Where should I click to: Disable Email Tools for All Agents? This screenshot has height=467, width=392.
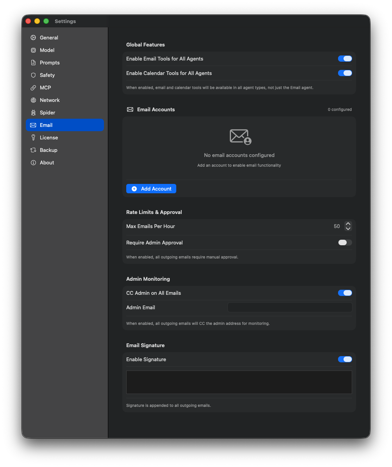point(345,58)
